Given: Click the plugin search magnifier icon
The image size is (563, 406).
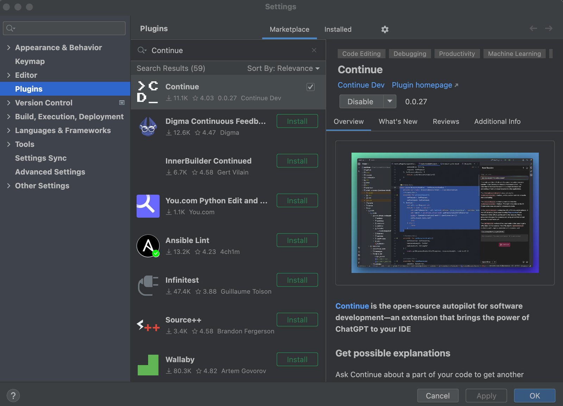Looking at the screenshot, I should click(142, 50).
